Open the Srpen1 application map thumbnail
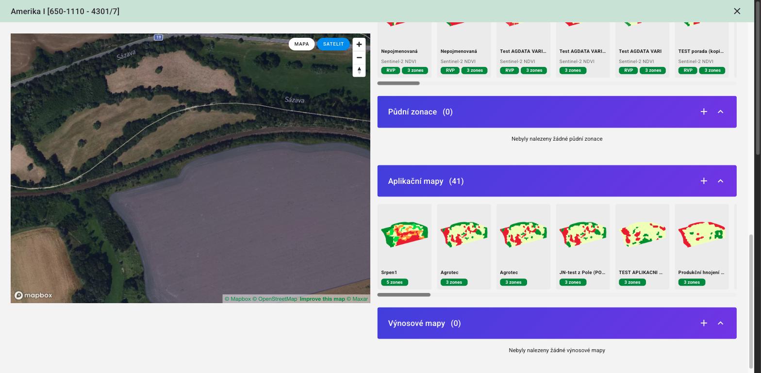The image size is (761, 373). tap(404, 234)
